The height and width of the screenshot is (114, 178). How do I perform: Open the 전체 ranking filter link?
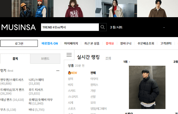pos(108,58)
